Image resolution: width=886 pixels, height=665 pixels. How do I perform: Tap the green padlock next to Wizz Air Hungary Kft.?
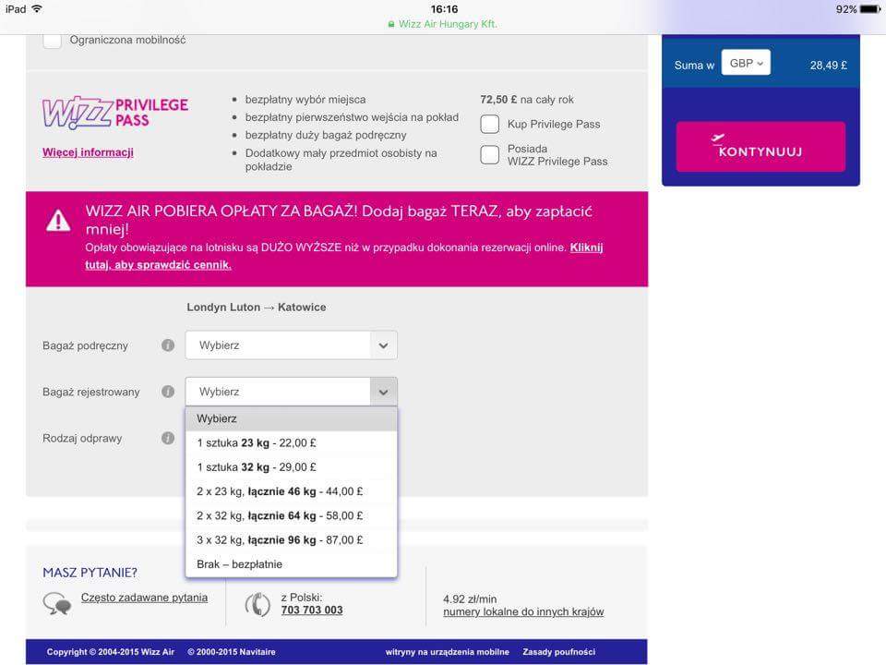tap(391, 24)
